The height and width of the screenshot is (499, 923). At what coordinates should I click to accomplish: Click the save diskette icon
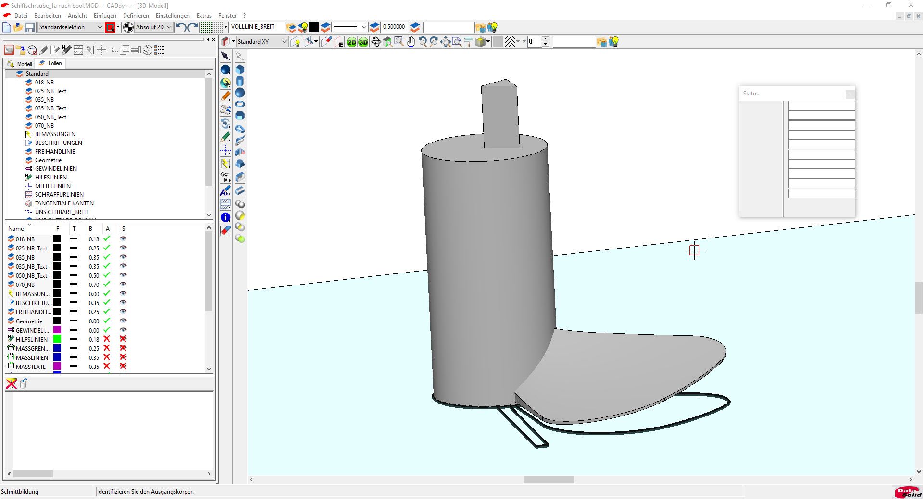pyautogui.click(x=30, y=27)
